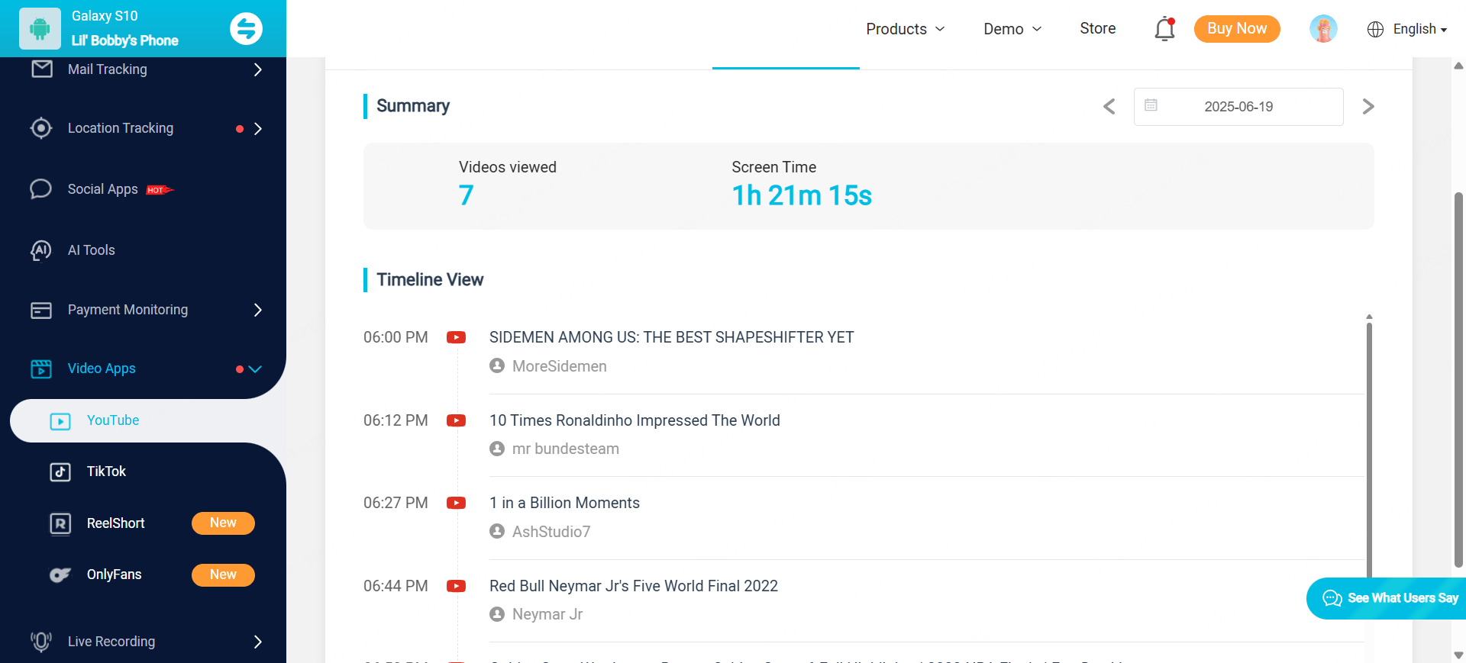1466x663 pixels.
Task: Expand the Location Tracking section chevron
Action: click(x=258, y=128)
